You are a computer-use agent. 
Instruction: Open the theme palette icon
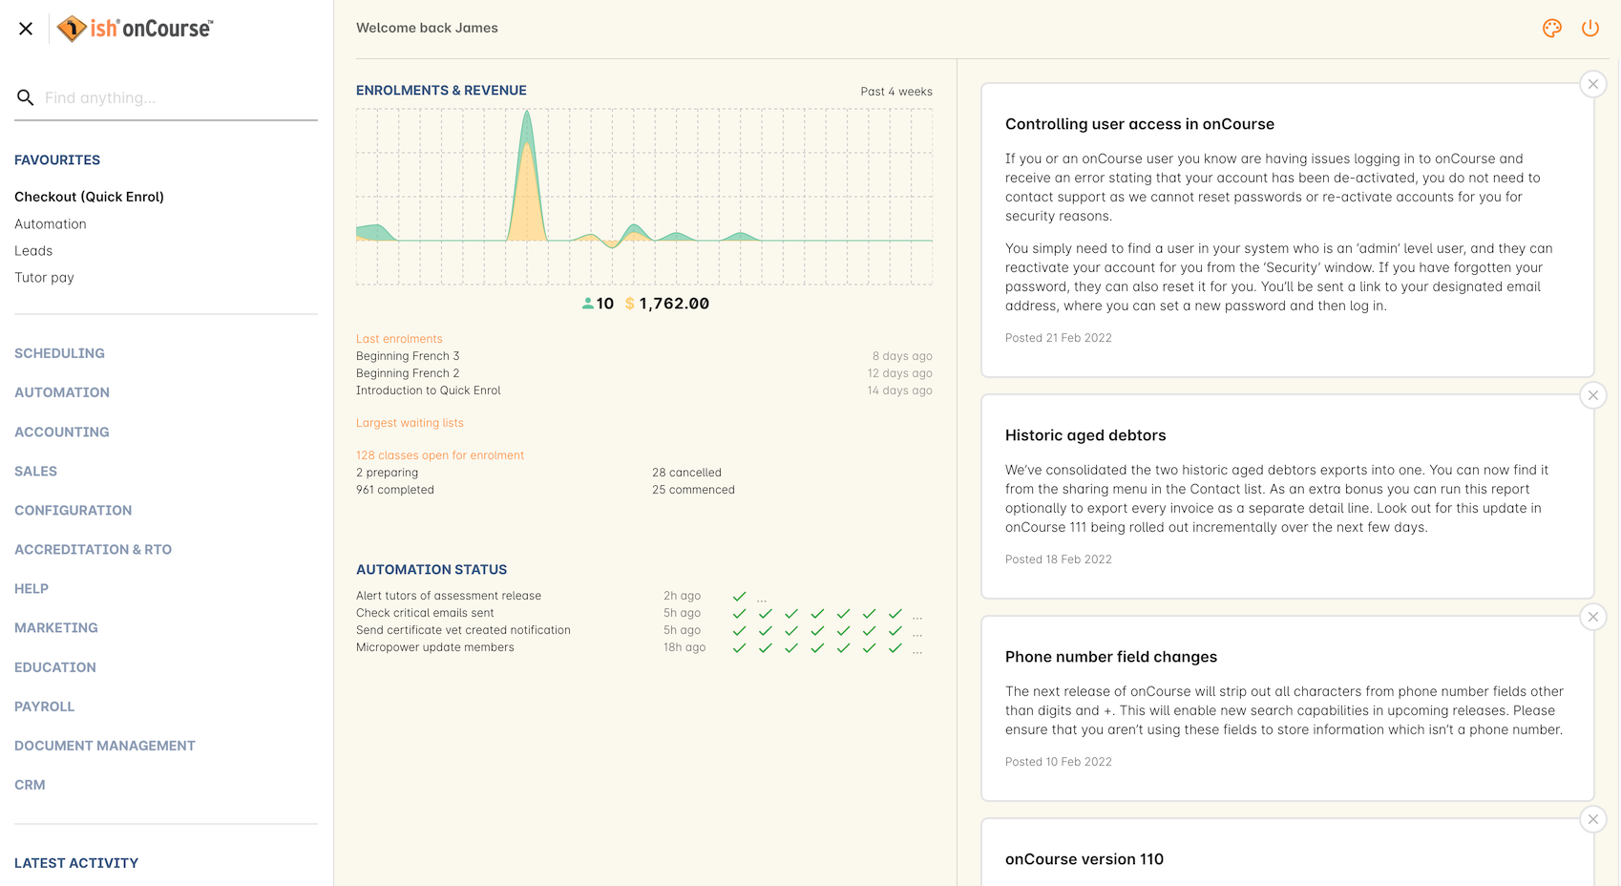(x=1552, y=29)
